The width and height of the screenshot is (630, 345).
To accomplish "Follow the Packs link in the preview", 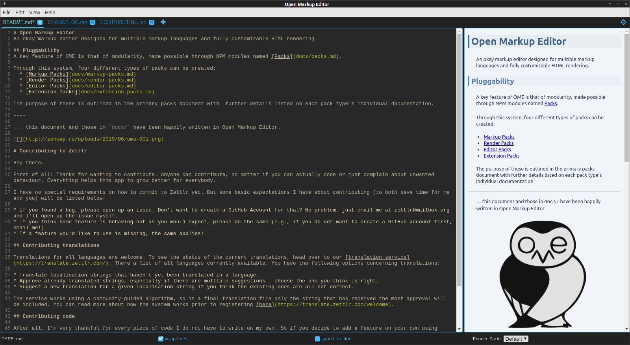I will 550,104.
